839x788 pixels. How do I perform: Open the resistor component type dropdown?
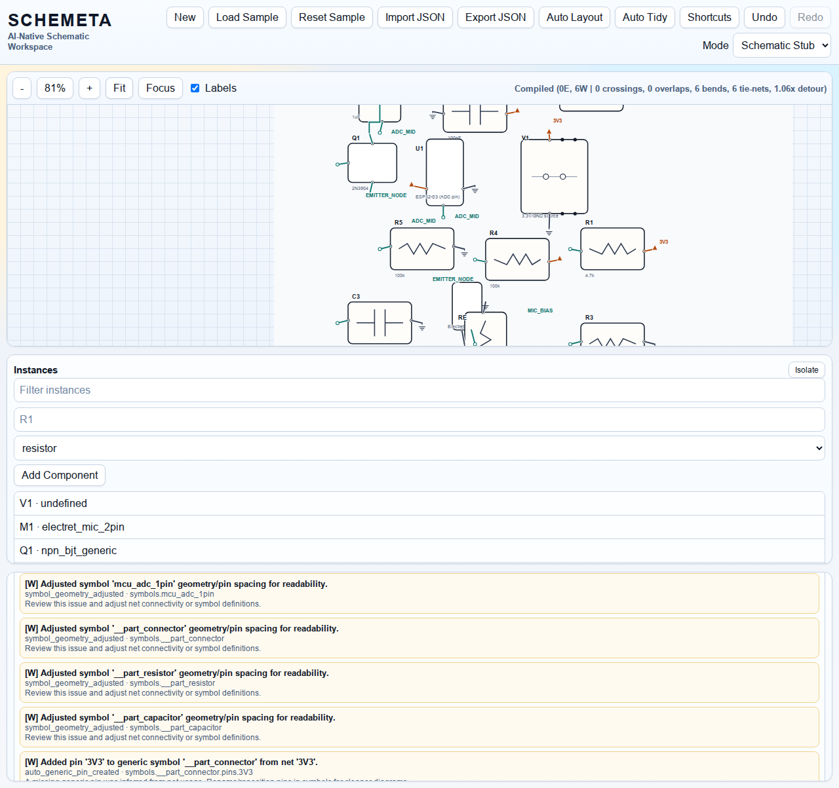coord(419,449)
